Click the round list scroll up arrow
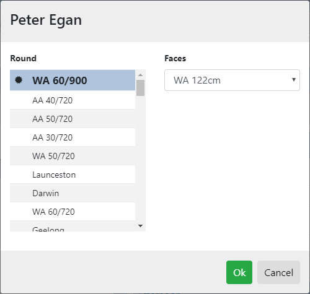 pos(141,75)
